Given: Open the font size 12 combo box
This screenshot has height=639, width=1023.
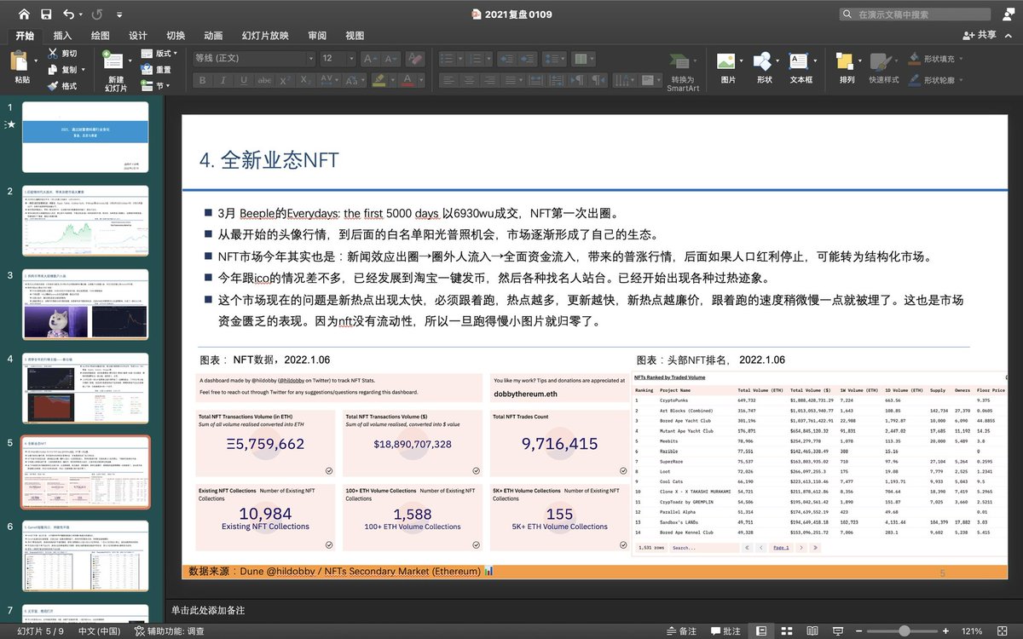Looking at the screenshot, I should [x=338, y=59].
